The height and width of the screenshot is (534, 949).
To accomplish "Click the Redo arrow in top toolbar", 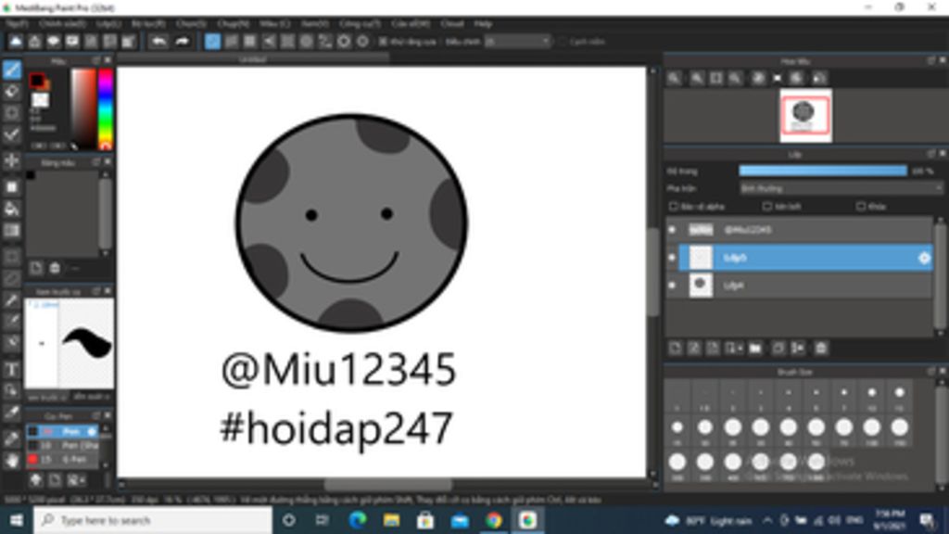I will point(182,41).
